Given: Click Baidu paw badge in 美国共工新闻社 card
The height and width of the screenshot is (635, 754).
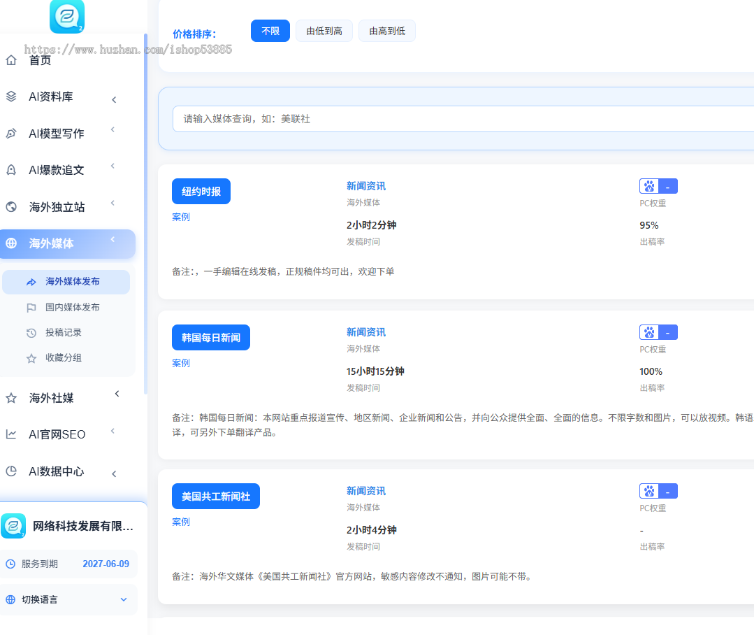Looking at the screenshot, I should click(658, 491).
